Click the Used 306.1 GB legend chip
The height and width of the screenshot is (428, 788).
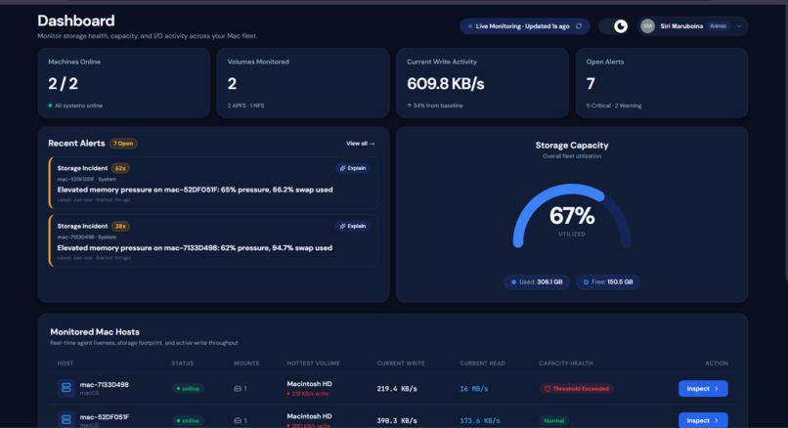536,282
